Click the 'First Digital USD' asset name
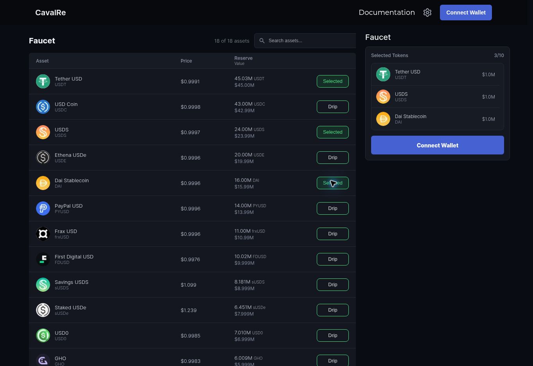 click(x=74, y=257)
